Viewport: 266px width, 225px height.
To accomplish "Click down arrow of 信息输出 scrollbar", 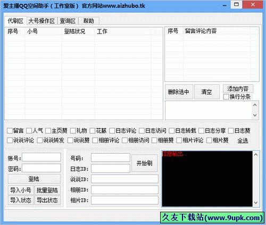I will pyautogui.click(x=256, y=203).
